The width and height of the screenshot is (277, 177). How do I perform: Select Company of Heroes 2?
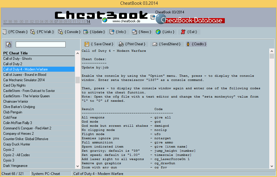pos(39,134)
